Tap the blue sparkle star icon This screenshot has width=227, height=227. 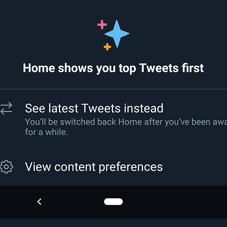coord(117,34)
